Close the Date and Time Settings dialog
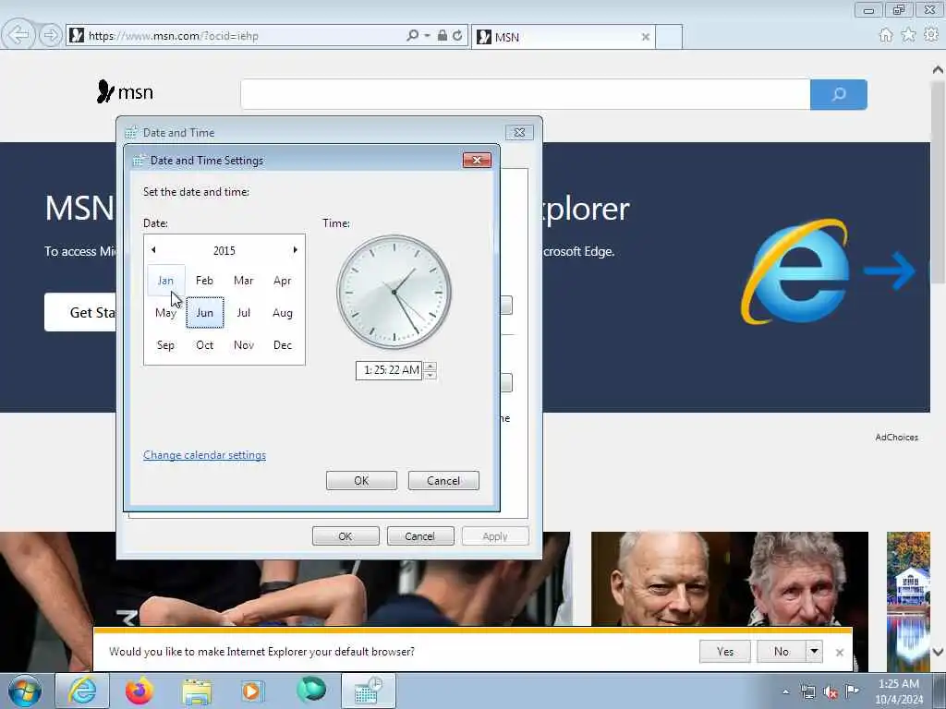The width and height of the screenshot is (946, 709). pos(478,160)
